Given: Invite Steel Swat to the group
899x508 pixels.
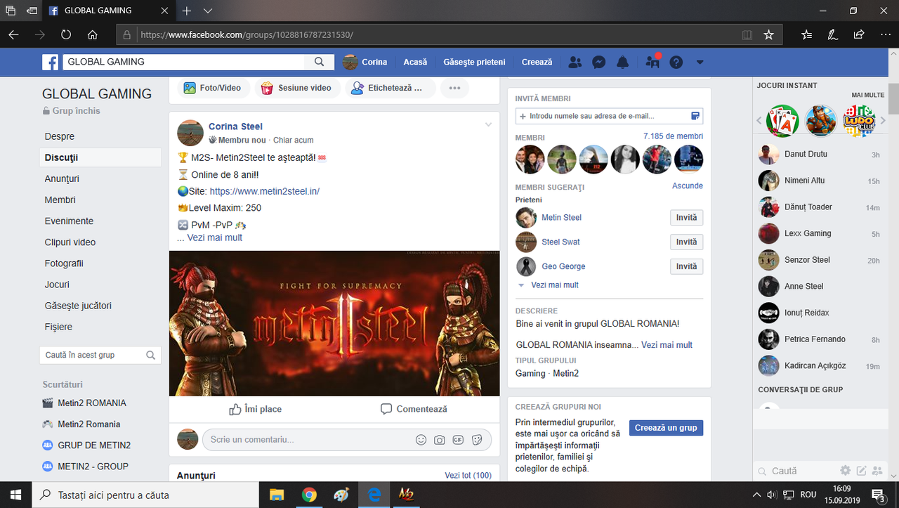Looking at the screenshot, I should tap(686, 242).
